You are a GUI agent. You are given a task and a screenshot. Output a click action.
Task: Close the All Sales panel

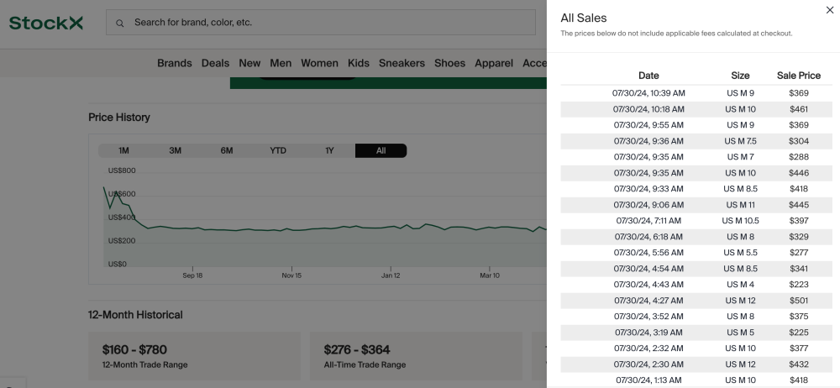click(x=830, y=10)
